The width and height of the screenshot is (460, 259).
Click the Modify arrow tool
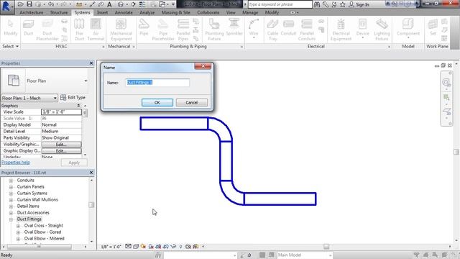click(11, 28)
